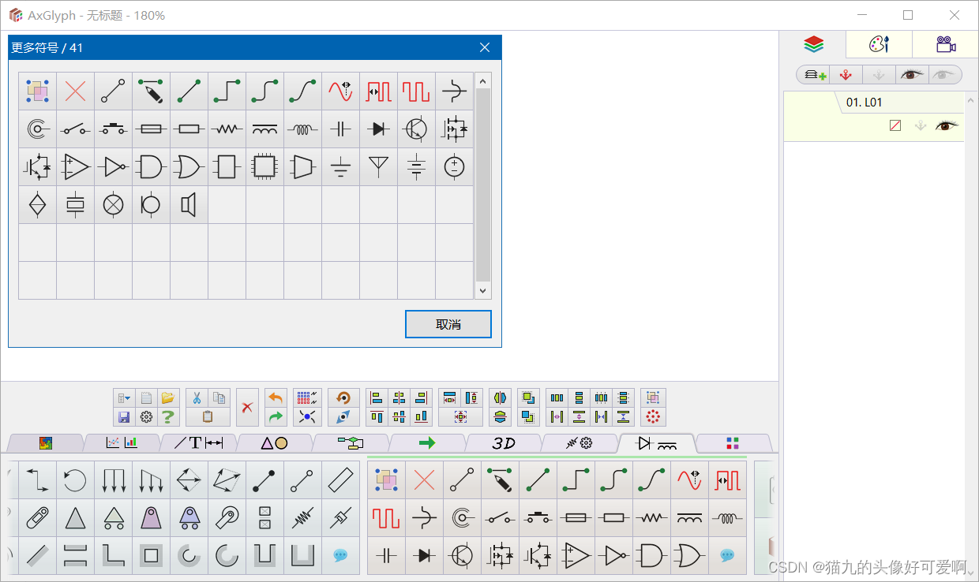Click the 取消 cancel button
The height and width of the screenshot is (582, 979).
448,324
